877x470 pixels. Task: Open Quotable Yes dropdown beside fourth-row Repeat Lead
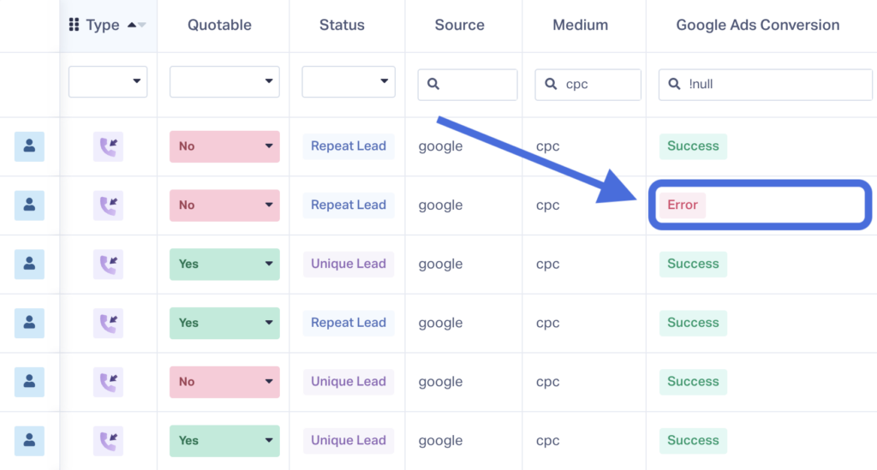pyautogui.click(x=224, y=323)
